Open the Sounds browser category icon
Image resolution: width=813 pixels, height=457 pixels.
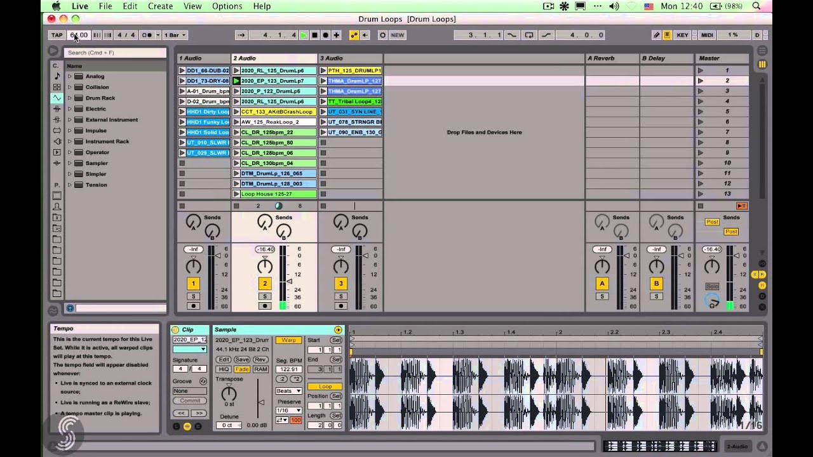coord(57,76)
